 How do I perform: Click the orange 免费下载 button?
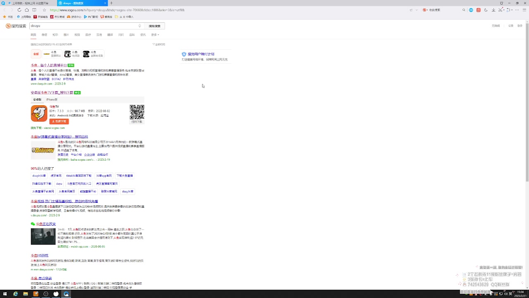59,121
